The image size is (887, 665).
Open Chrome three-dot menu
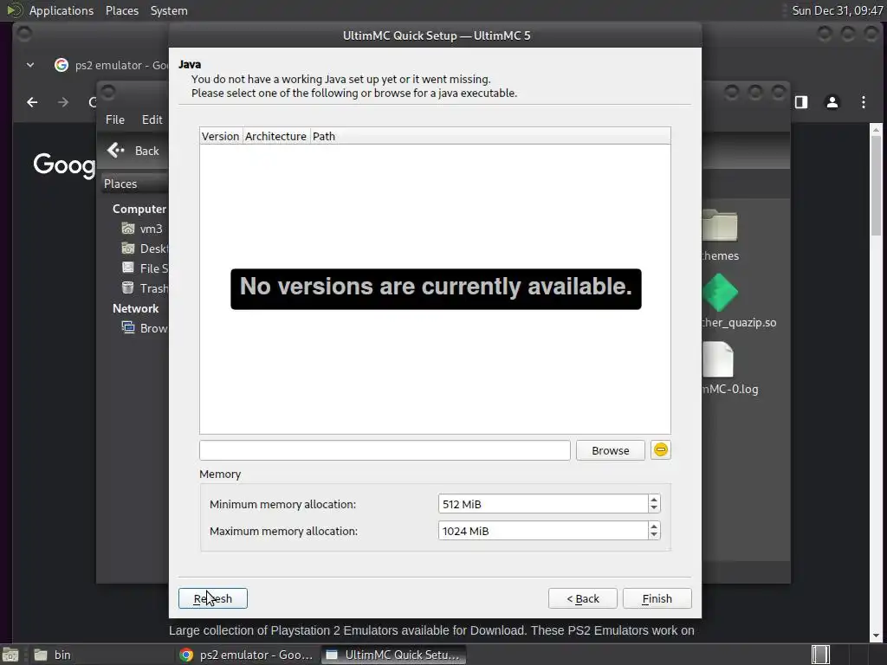tap(864, 102)
